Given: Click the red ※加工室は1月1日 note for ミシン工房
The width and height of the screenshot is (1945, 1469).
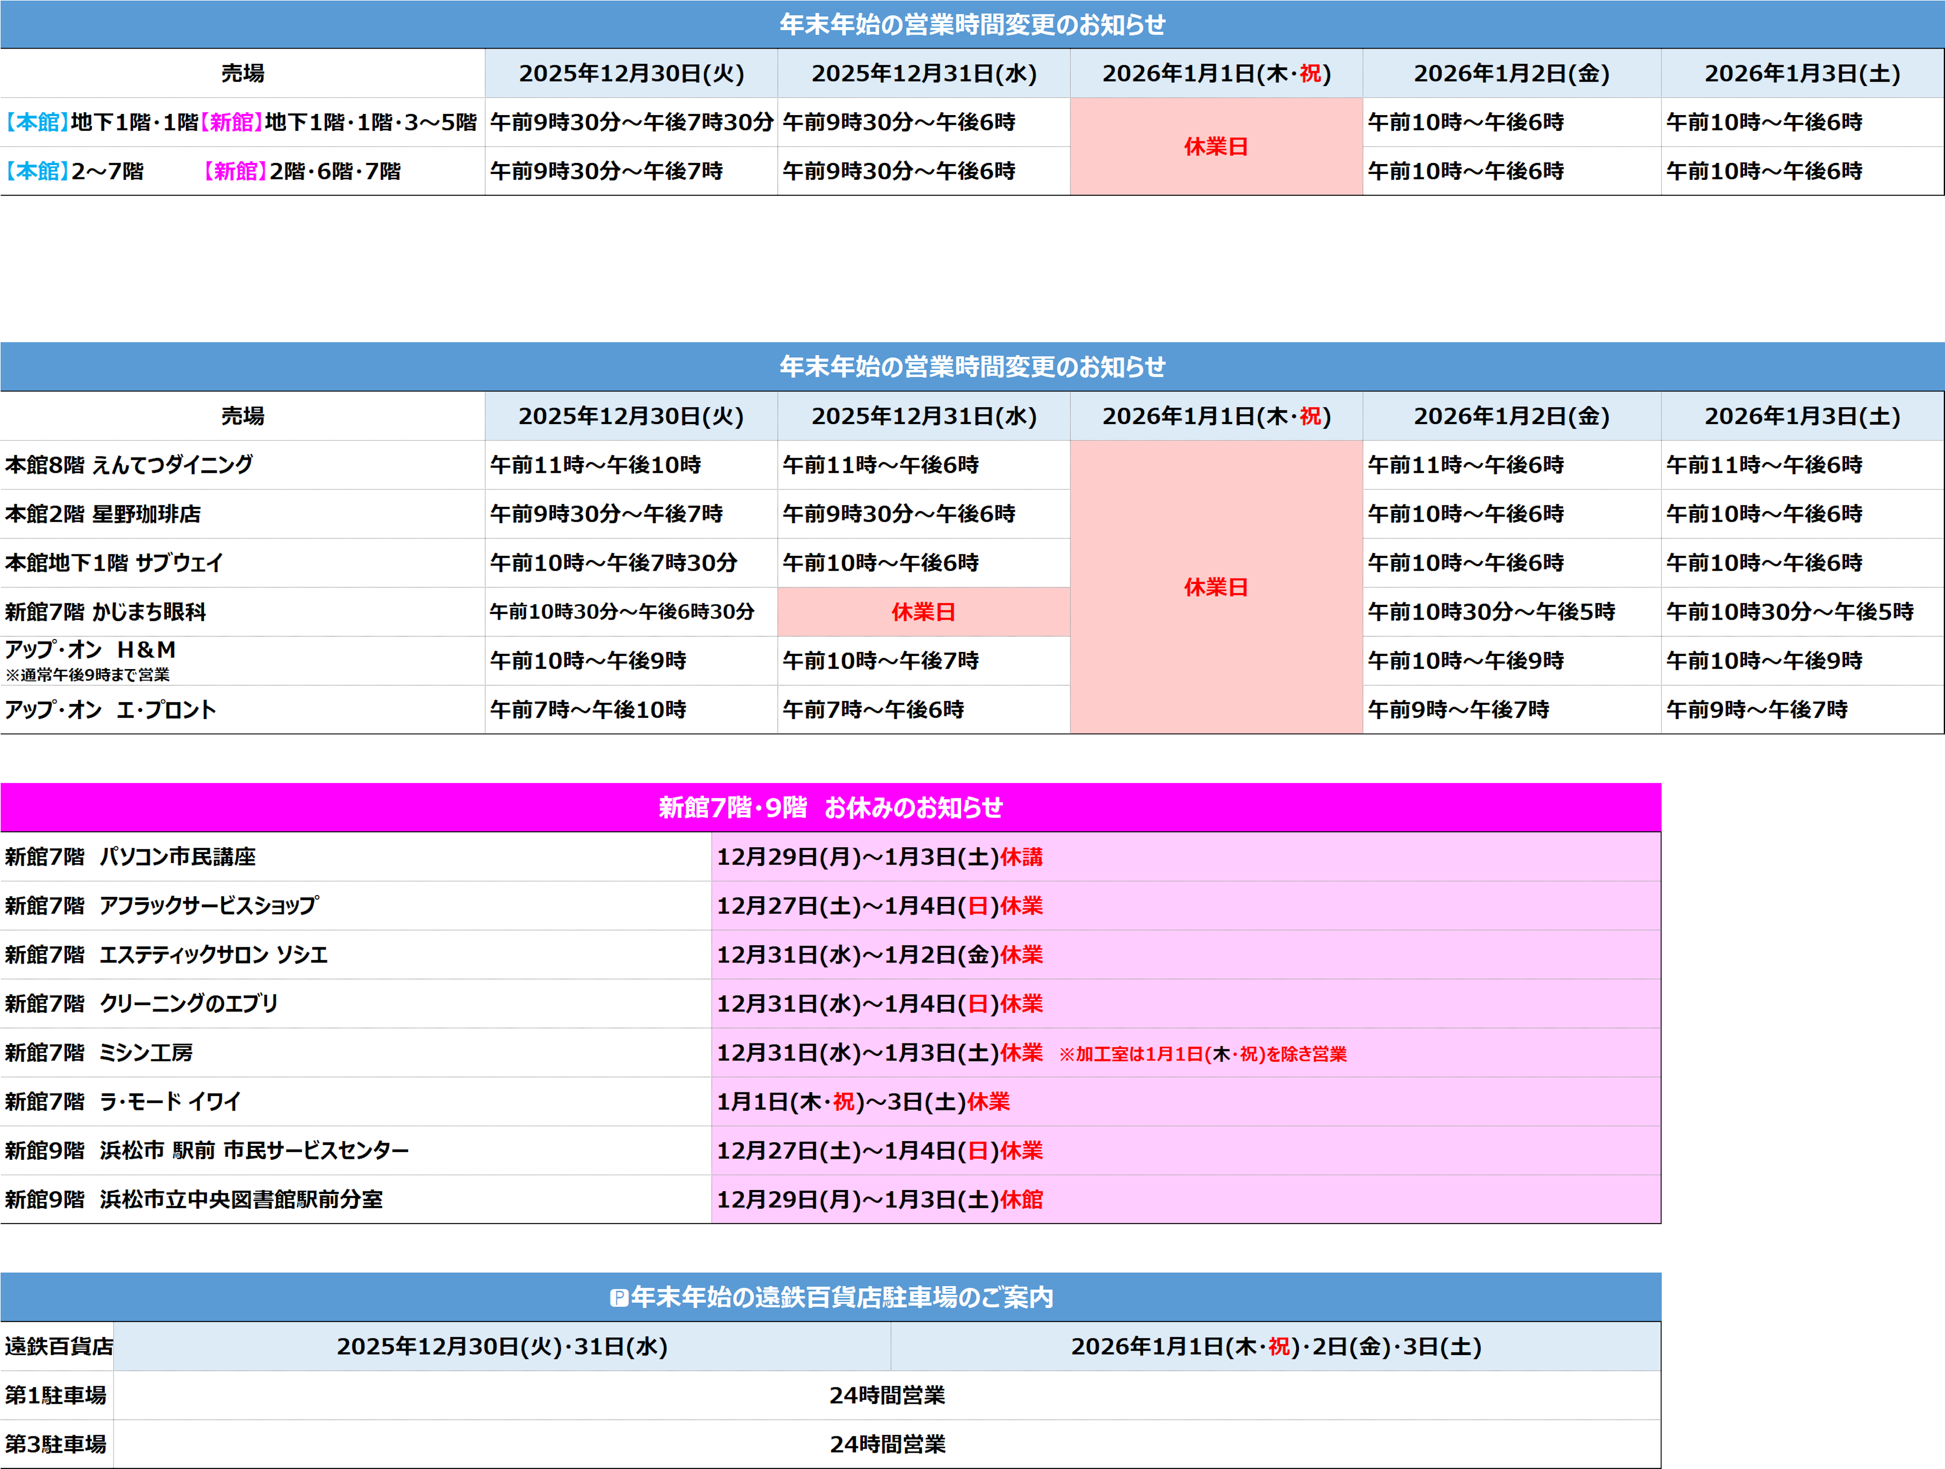Looking at the screenshot, I should click(1202, 1054).
